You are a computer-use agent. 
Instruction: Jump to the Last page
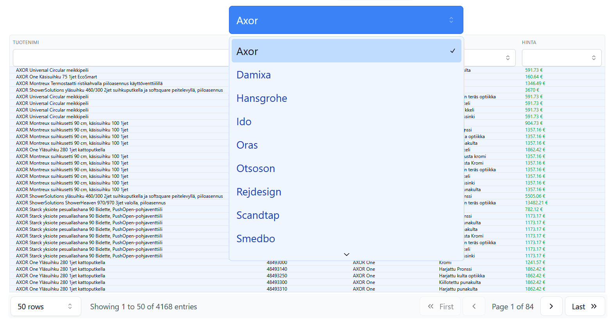click(584, 307)
